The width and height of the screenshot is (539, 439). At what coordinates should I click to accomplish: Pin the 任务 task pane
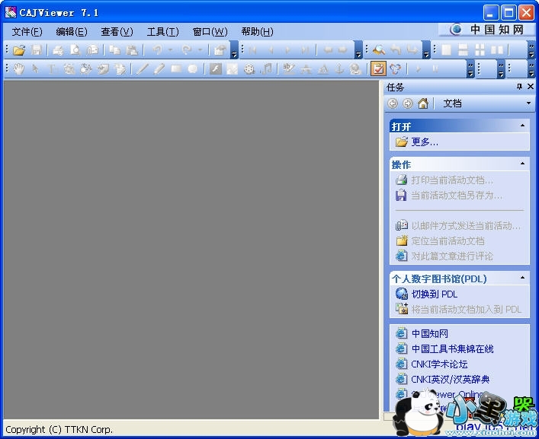519,87
